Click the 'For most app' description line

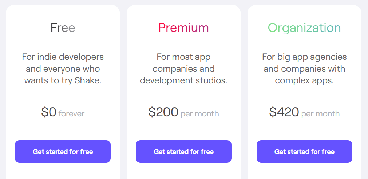click(183, 58)
